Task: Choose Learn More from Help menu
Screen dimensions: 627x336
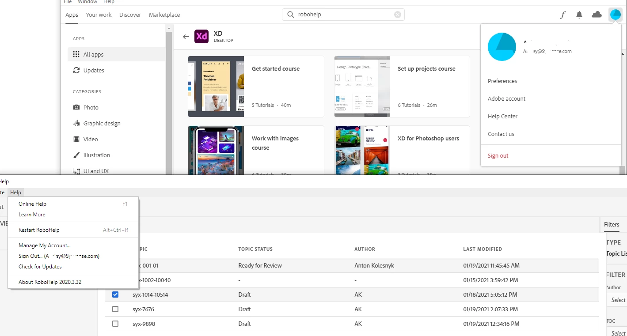Action: (x=73, y=215)
